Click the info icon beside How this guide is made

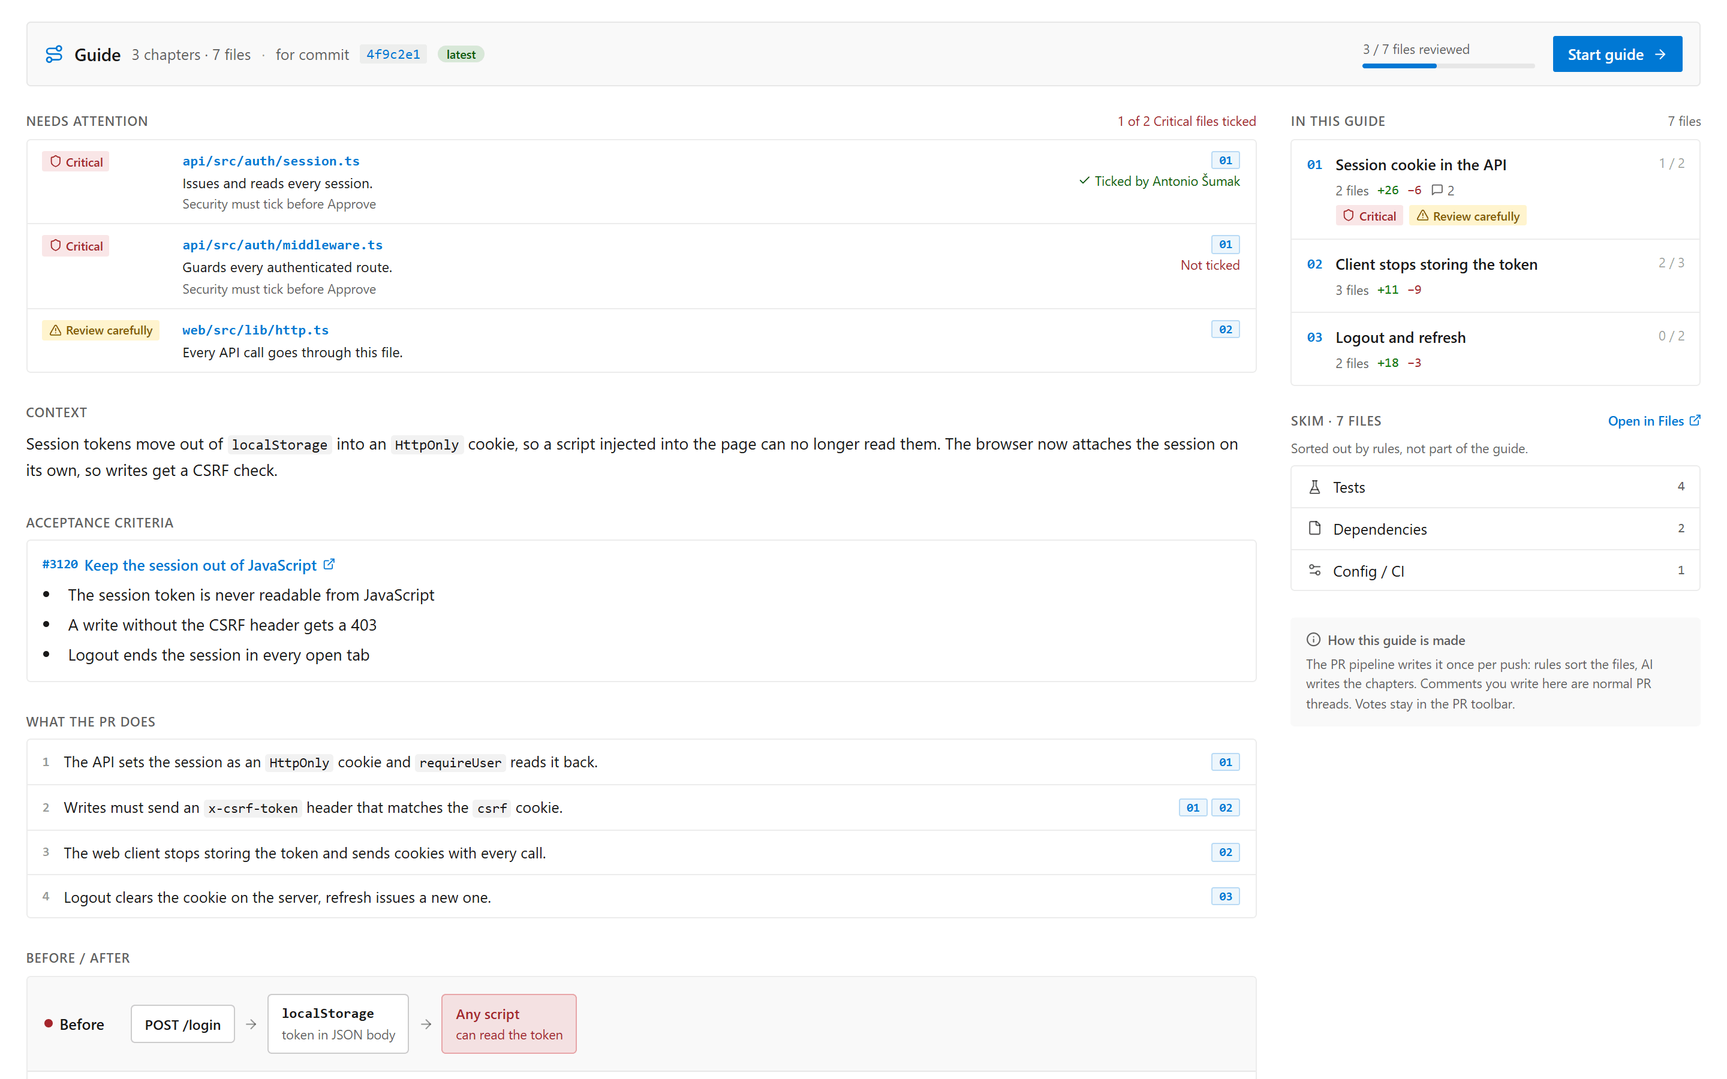pyautogui.click(x=1313, y=640)
